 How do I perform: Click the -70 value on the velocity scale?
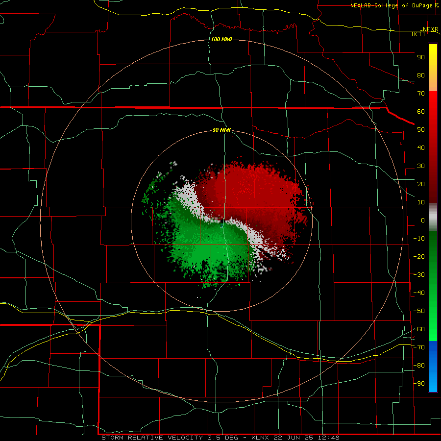(419, 347)
